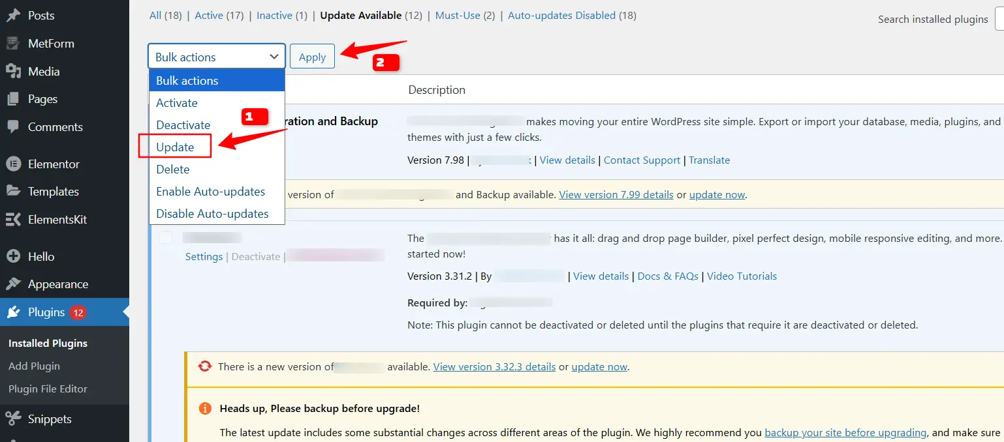Select Disable Auto-updates option in dropdown

[212, 214]
